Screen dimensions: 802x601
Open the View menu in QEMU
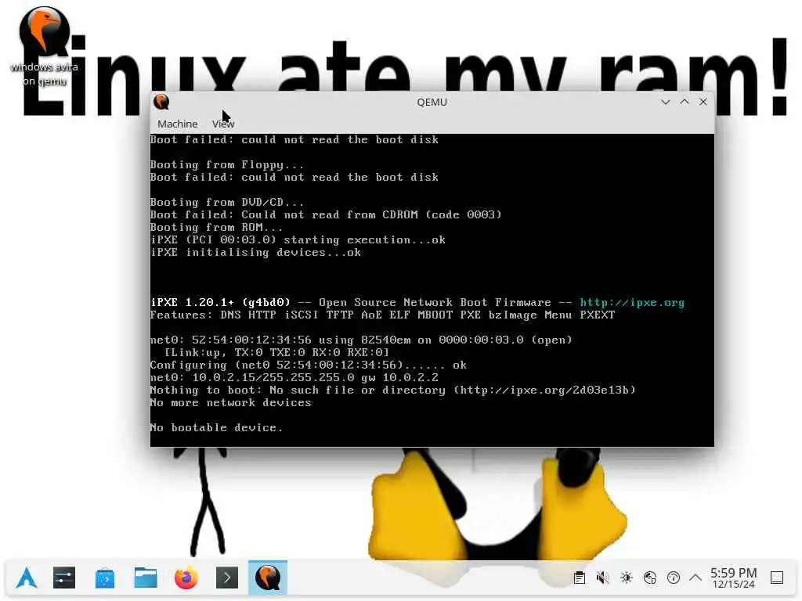223,124
